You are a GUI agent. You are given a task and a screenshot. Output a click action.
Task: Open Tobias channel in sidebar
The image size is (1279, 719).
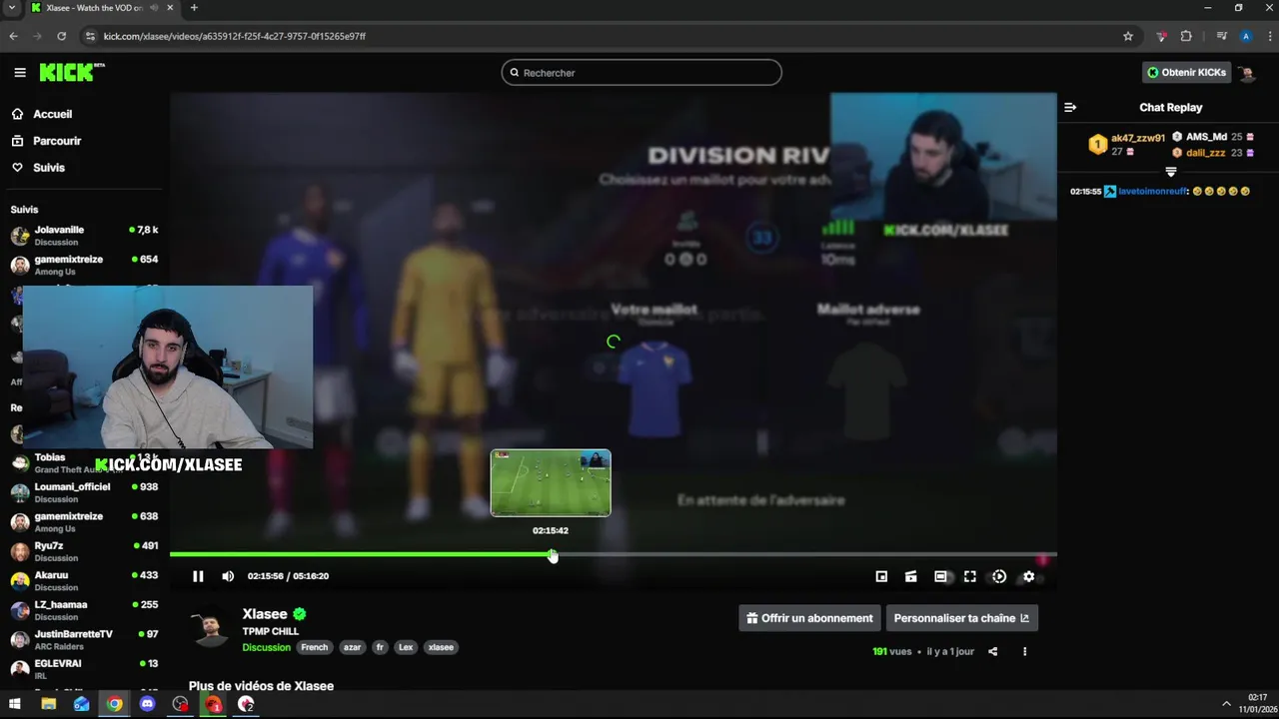click(x=85, y=463)
